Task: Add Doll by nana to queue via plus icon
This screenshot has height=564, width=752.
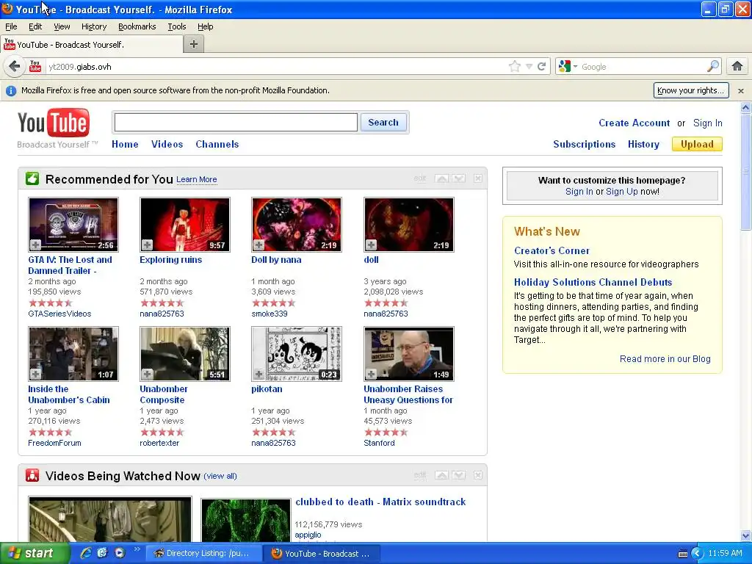Action: (259, 245)
